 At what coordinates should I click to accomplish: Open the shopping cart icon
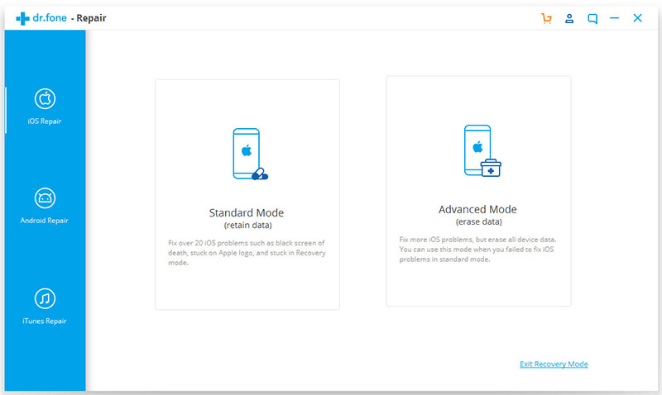pos(546,18)
